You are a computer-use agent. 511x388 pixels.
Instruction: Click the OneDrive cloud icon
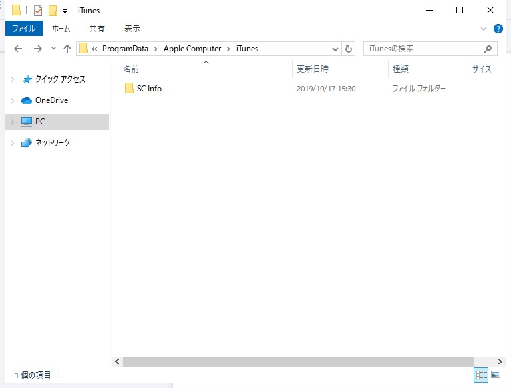click(x=27, y=100)
